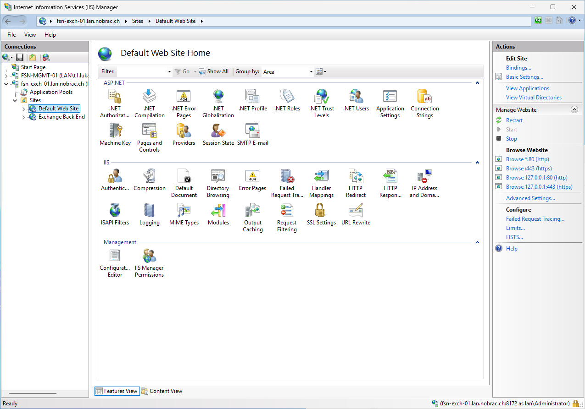Open the URL Rewrite feature
The height and width of the screenshot is (409, 585).
356,214
